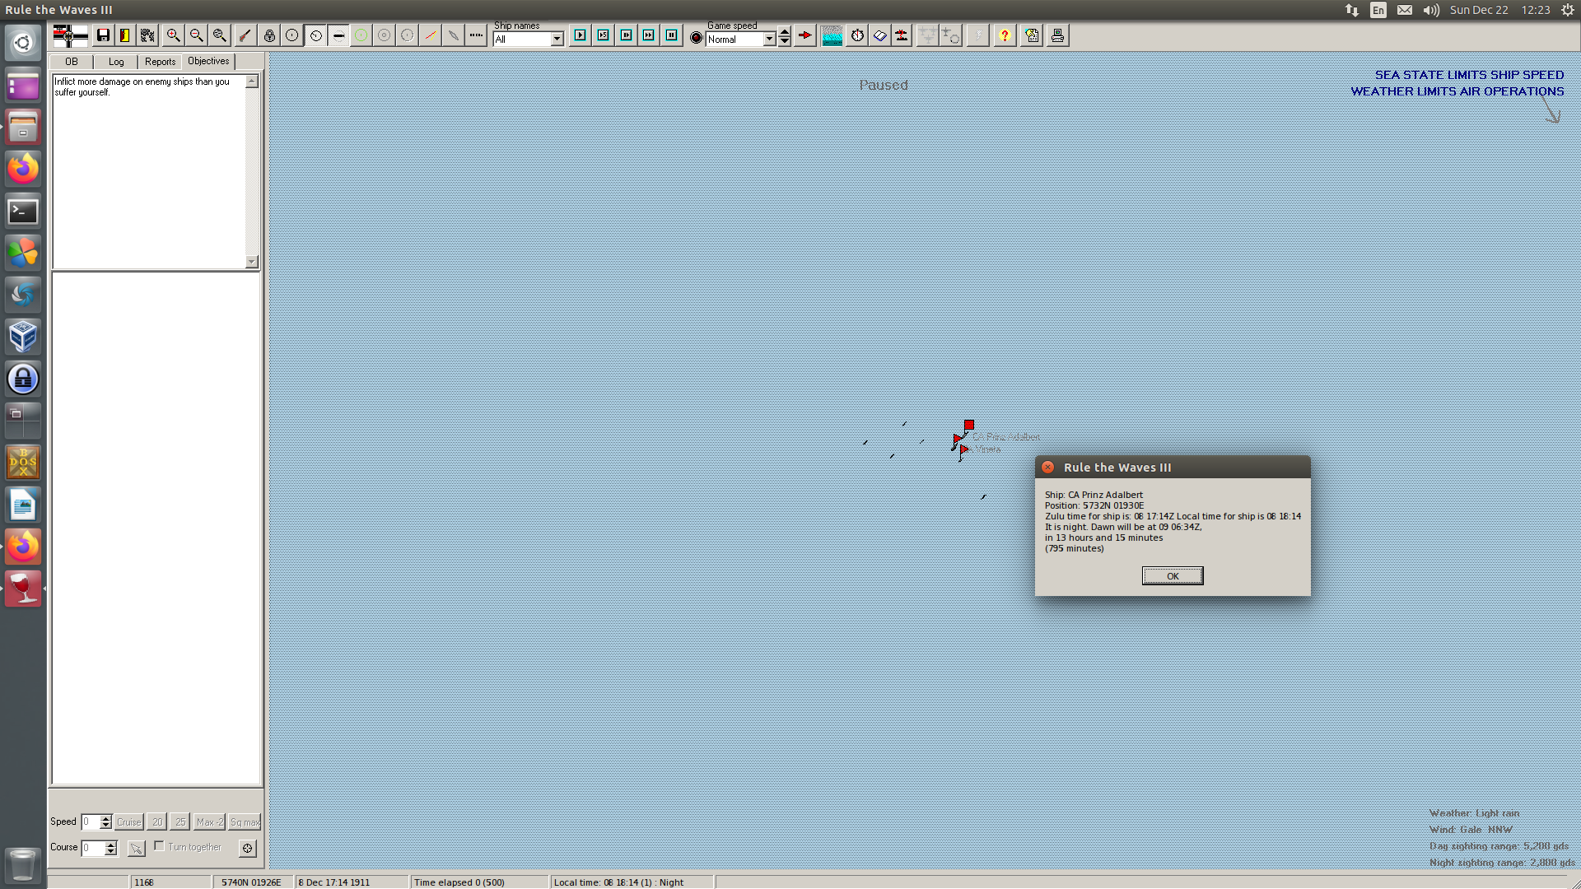This screenshot has width=1581, height=889.
Task: Open the Wine glass icon in the dock
Action: pyautogui.click(x=23, y=589)
